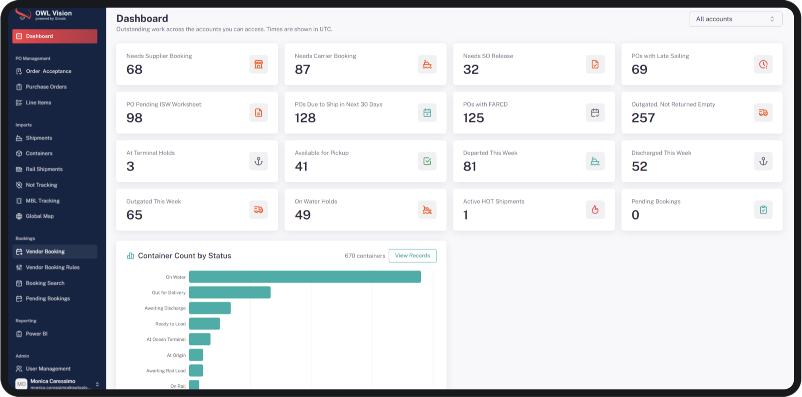Click the Awaiting Rail Load chart bar

pos(196,371)
